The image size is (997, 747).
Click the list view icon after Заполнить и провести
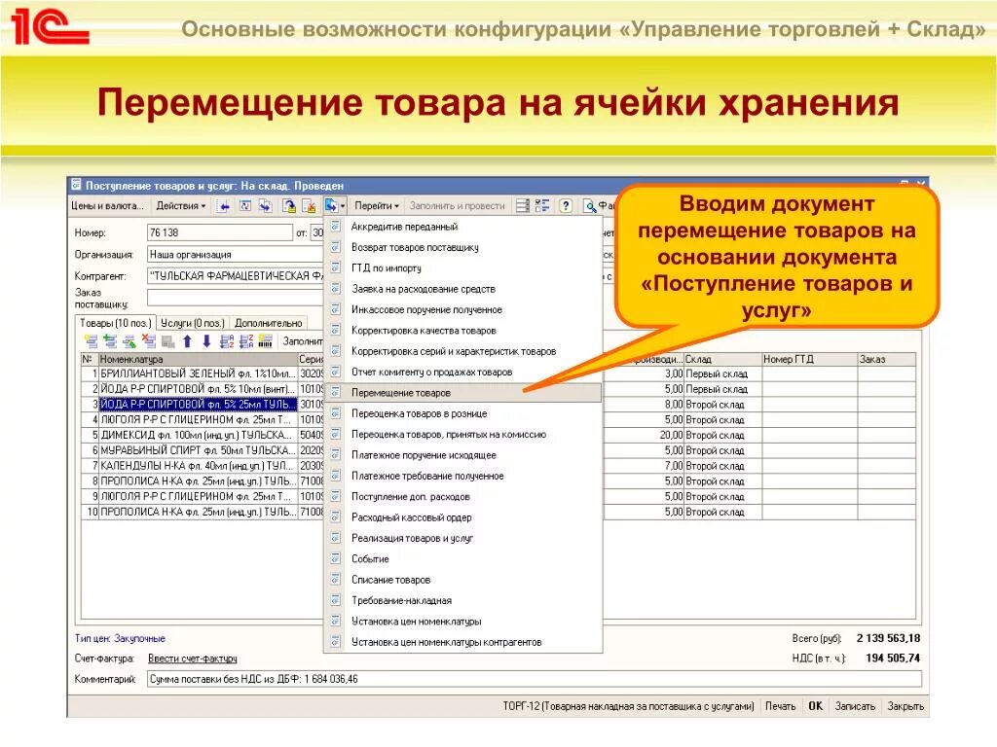[523, 206]
